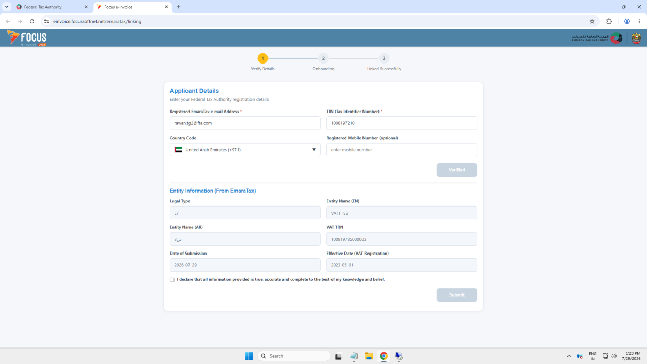Go back to the previous page
Viewport: 647px width, 364px height.
[x=7, y=21]
